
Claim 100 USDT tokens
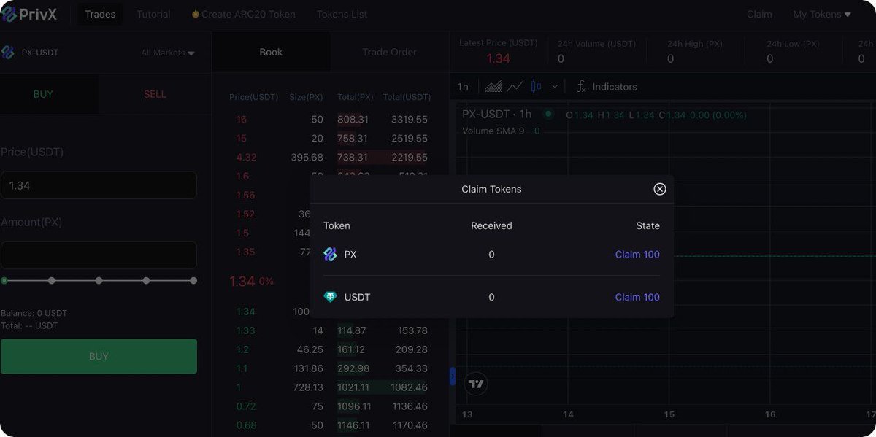637,297
